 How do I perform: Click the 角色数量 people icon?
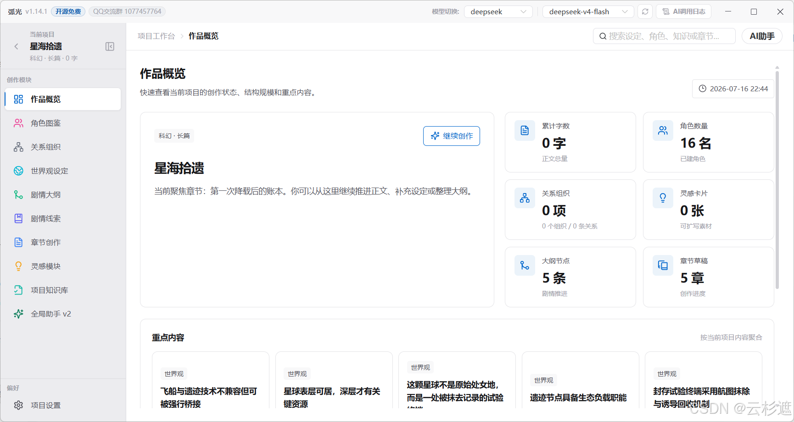tap(663, 131)
